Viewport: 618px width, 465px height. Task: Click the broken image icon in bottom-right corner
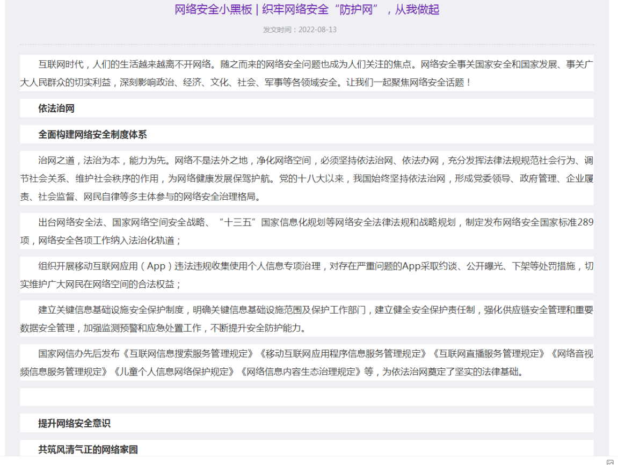click(610, 462)
